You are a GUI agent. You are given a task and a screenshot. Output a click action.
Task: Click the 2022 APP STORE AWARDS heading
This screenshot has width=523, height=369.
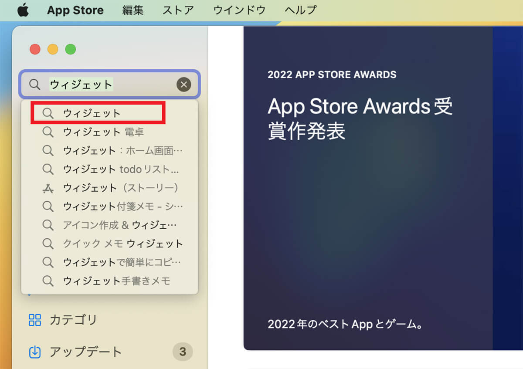coord(332,74)
